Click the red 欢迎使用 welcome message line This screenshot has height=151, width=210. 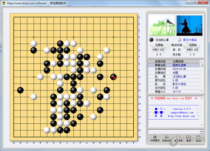coord(174,98)
